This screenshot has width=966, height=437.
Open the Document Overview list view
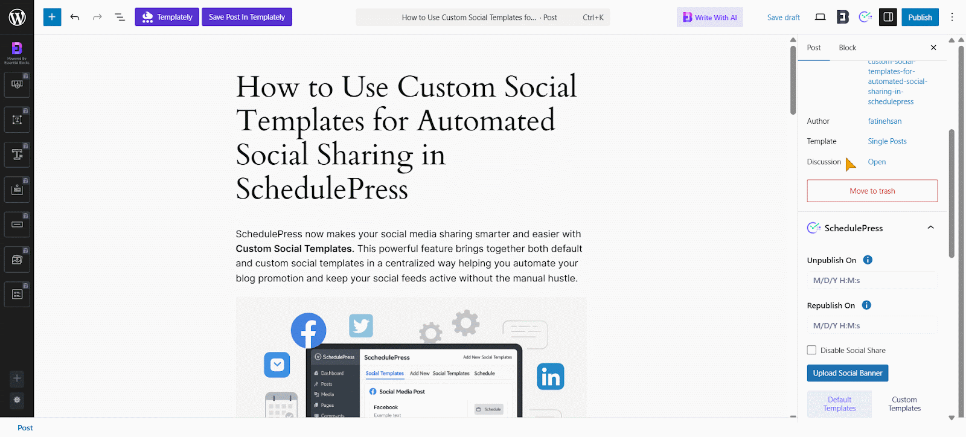pyautogui.click(x=120, y=17)
